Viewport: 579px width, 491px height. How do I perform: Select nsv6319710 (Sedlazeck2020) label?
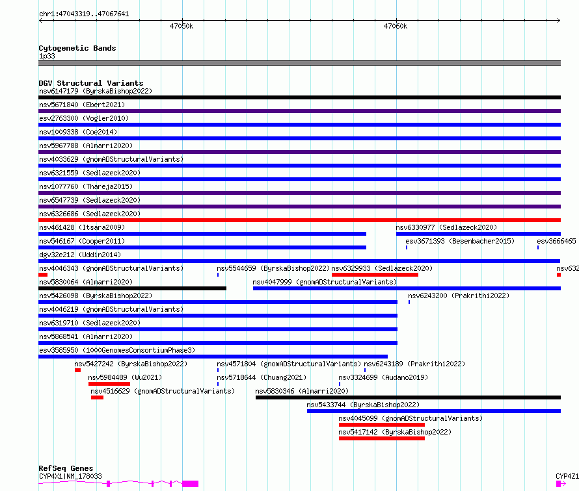[90, 323]
